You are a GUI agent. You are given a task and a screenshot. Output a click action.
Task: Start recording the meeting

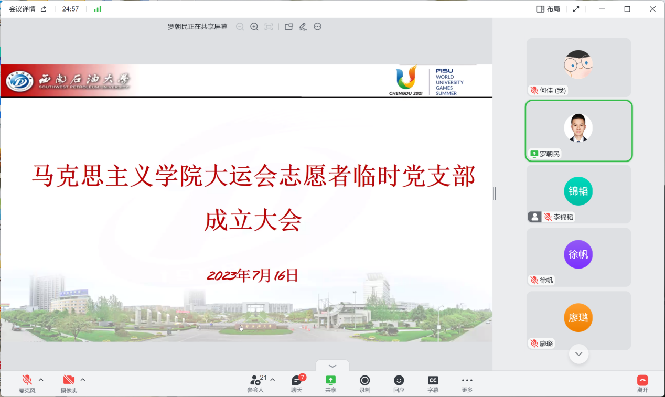pos(364,383)
